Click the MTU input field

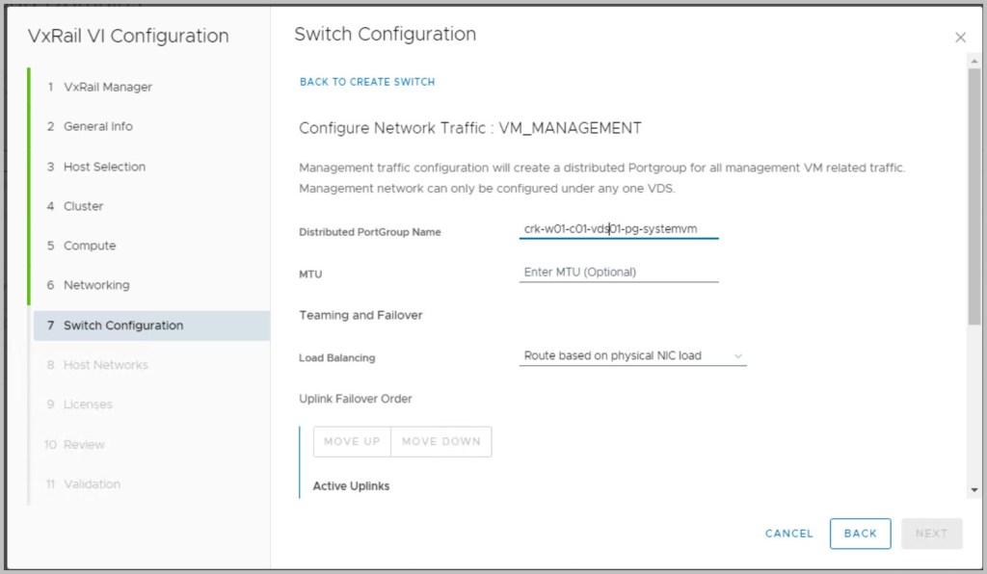click(619, 273)
